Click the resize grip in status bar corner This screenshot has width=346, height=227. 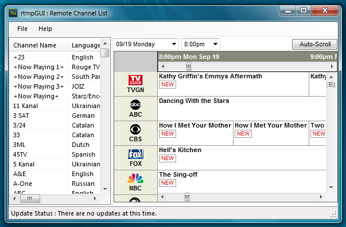[333, 214]
